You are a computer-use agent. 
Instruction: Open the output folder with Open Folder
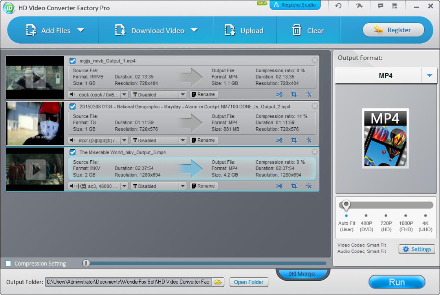click(249, 282)
